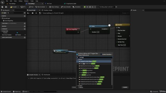Open the Tools menu
The width and height of the screenshot is (166, 93).
tap(32, 1)
